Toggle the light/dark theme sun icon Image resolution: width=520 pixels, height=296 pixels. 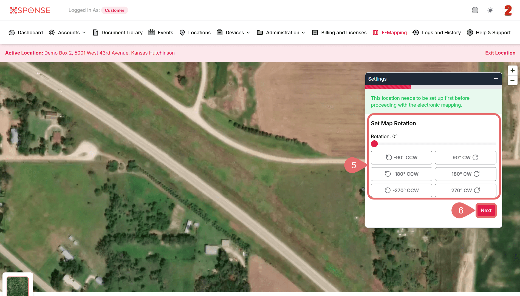(490, 10)
